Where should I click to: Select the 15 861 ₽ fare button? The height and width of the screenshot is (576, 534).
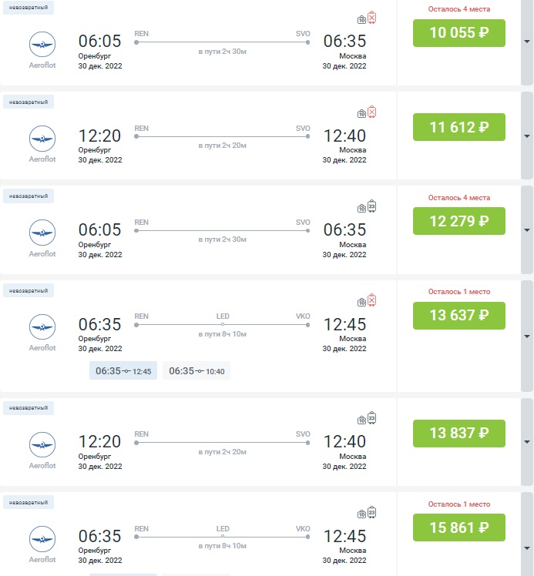tap(458, 527)
